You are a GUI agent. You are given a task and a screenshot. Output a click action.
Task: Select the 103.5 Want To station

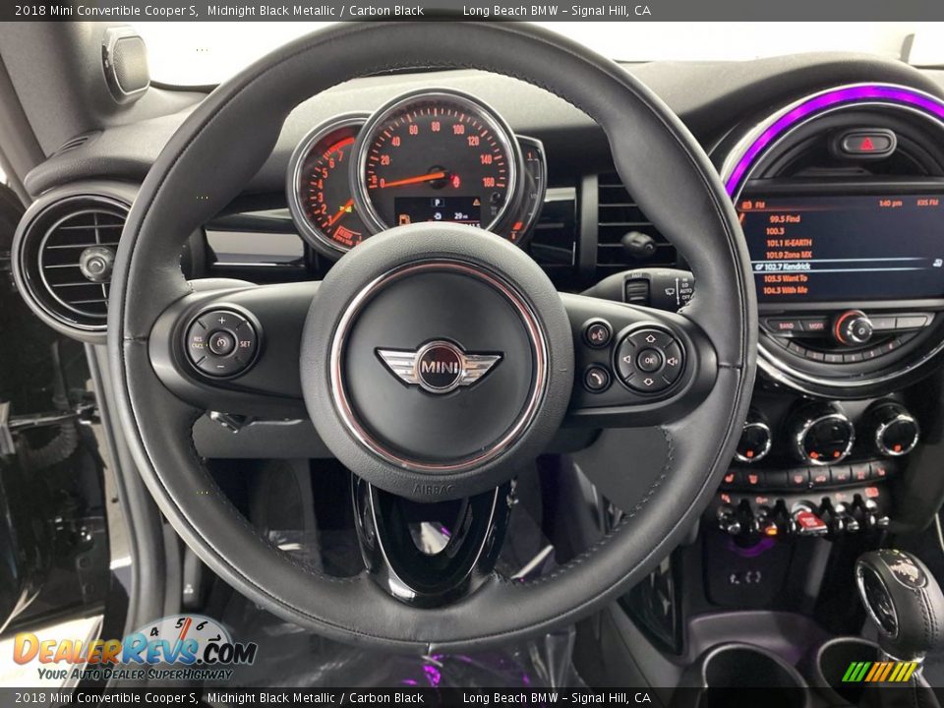click(785, 278)
